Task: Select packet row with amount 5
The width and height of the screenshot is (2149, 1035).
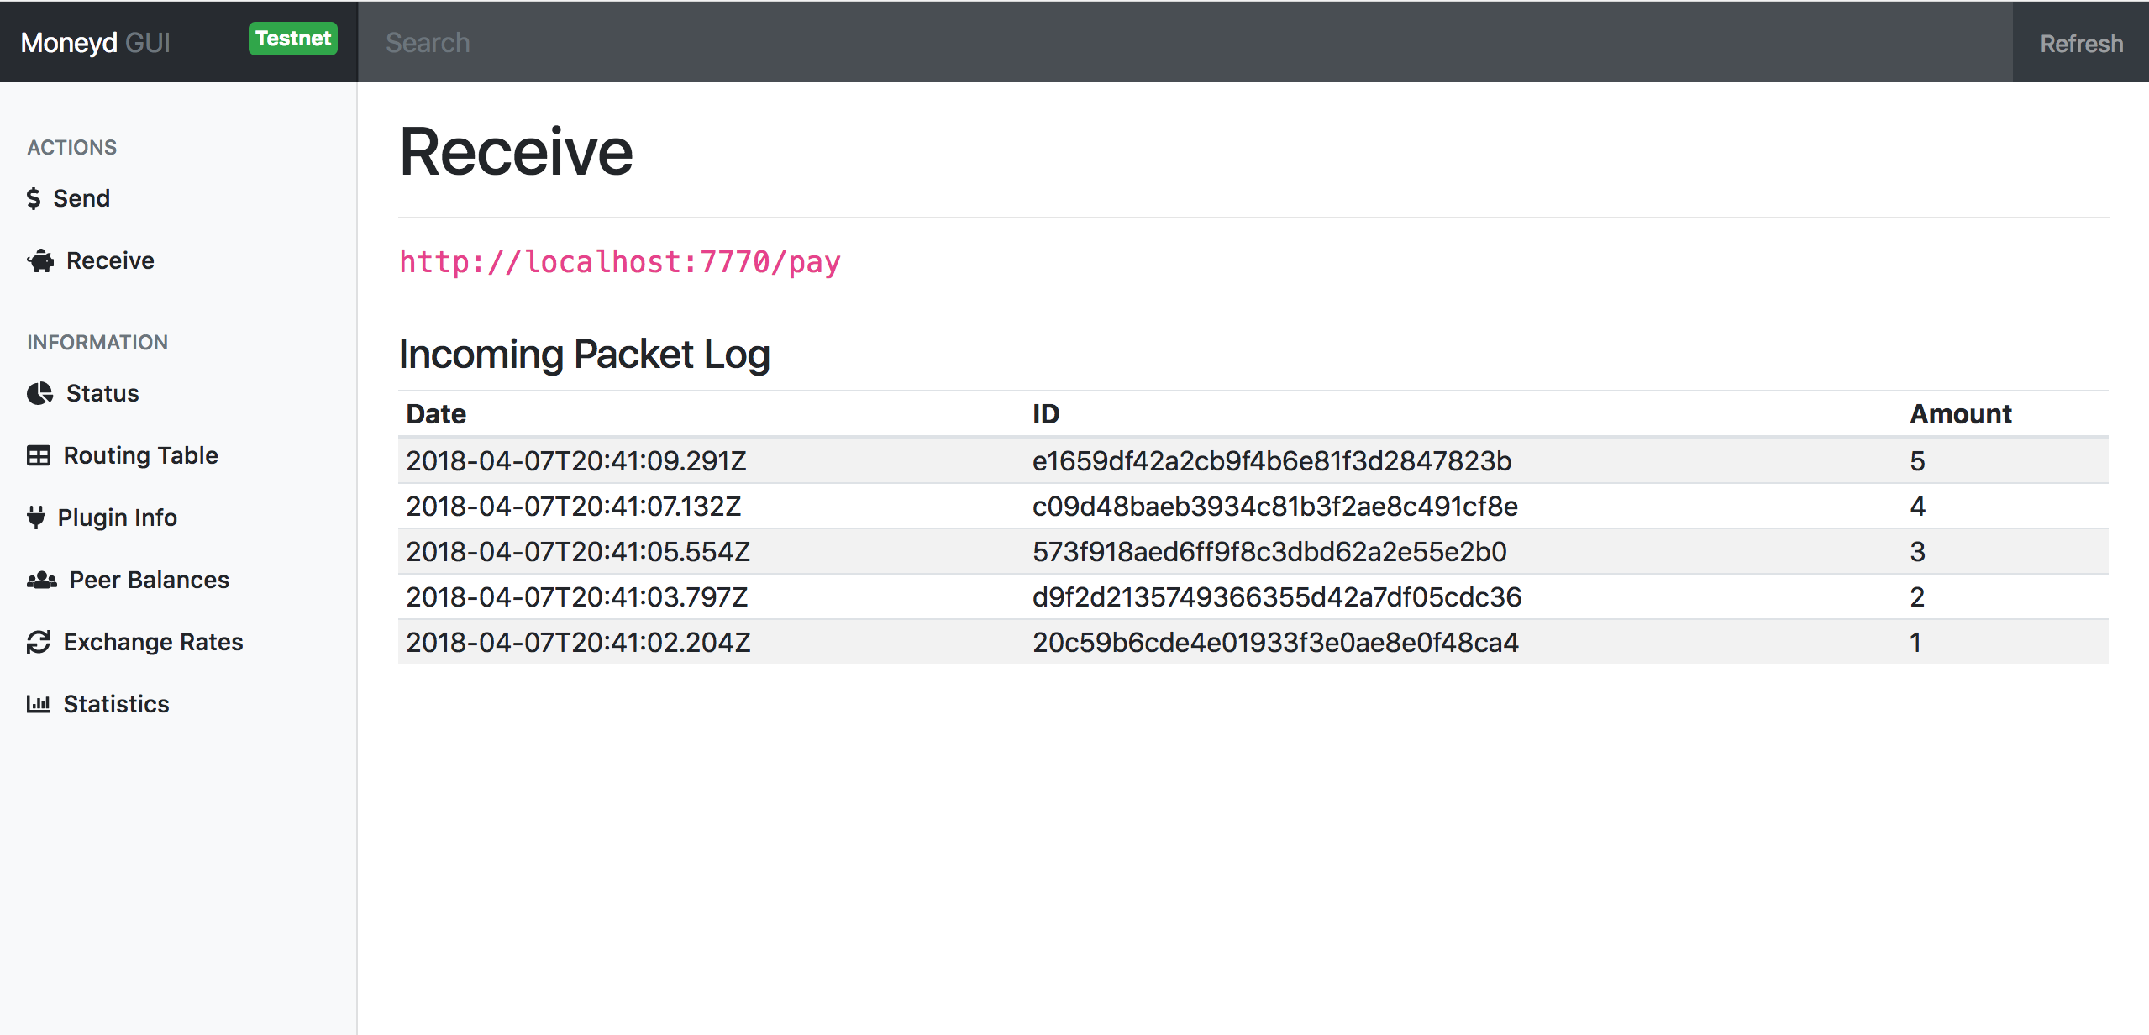Action: pos(1252,460)
